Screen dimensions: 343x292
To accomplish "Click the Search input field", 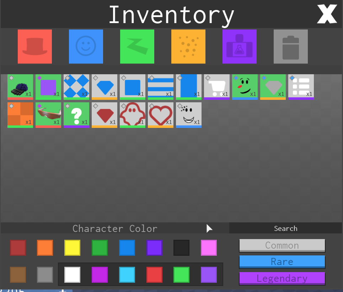I will coord(285,228).
